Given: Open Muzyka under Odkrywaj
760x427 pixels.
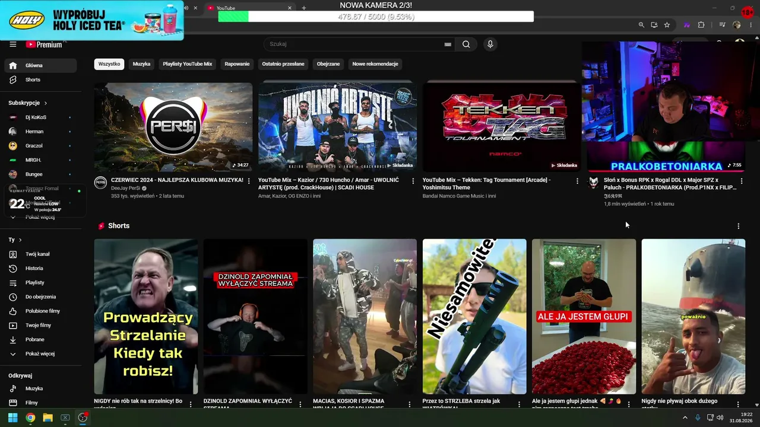Looking at the screenshot, I should pos(40,388).
